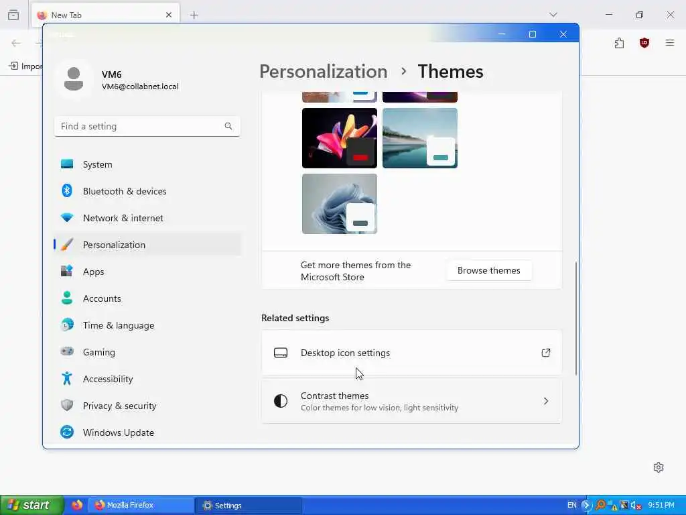Click in the Find a setting search field

(x=147, y=126)
